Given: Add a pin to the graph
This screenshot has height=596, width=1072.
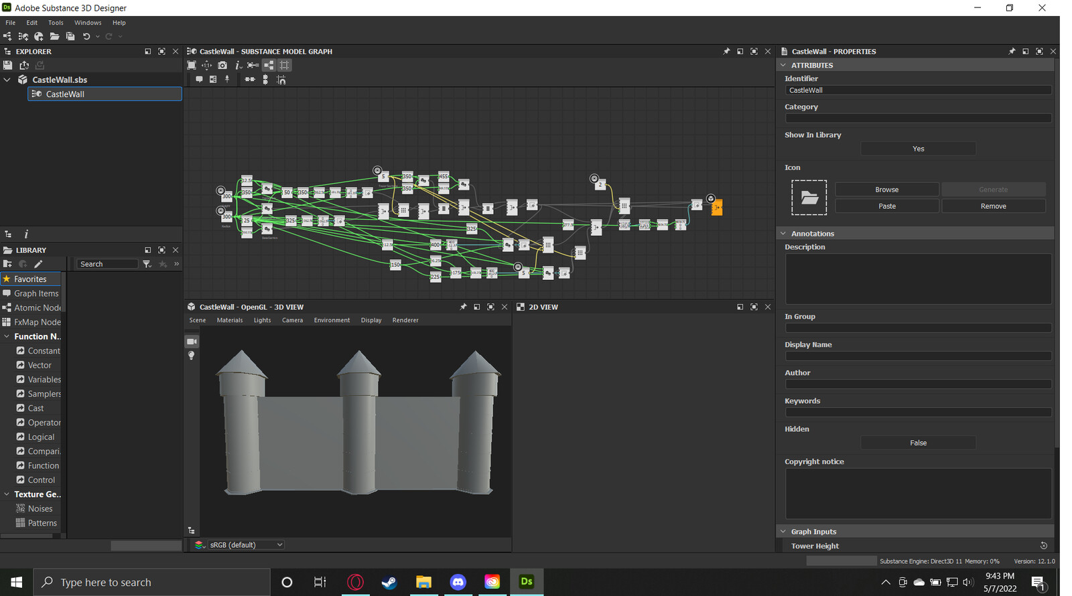Looking at the screenshot, I should click(227, 79).
